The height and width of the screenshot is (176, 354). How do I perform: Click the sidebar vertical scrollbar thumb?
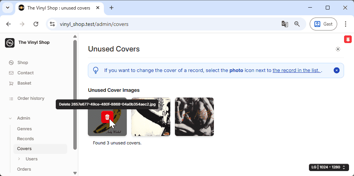[x=75, y=94]
